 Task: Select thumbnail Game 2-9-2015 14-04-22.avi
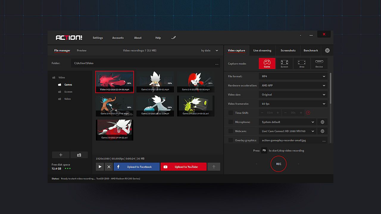[115, 130]
